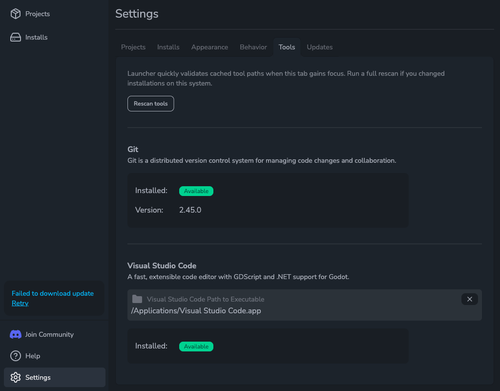Click the Failed to download update message
500x391 pixels.
(53, 293)
